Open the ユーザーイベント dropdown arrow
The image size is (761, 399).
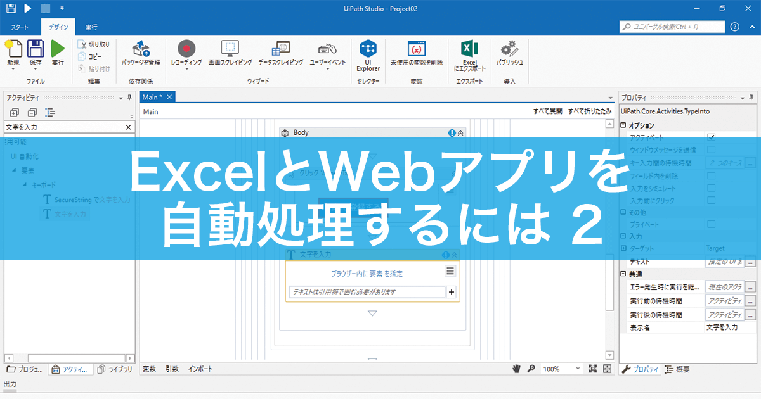(328, 69)
